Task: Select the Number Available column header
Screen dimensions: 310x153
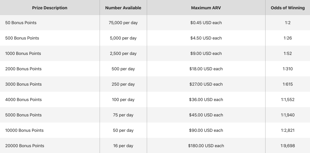Action: pyautogui.click(x=123, y=8)
